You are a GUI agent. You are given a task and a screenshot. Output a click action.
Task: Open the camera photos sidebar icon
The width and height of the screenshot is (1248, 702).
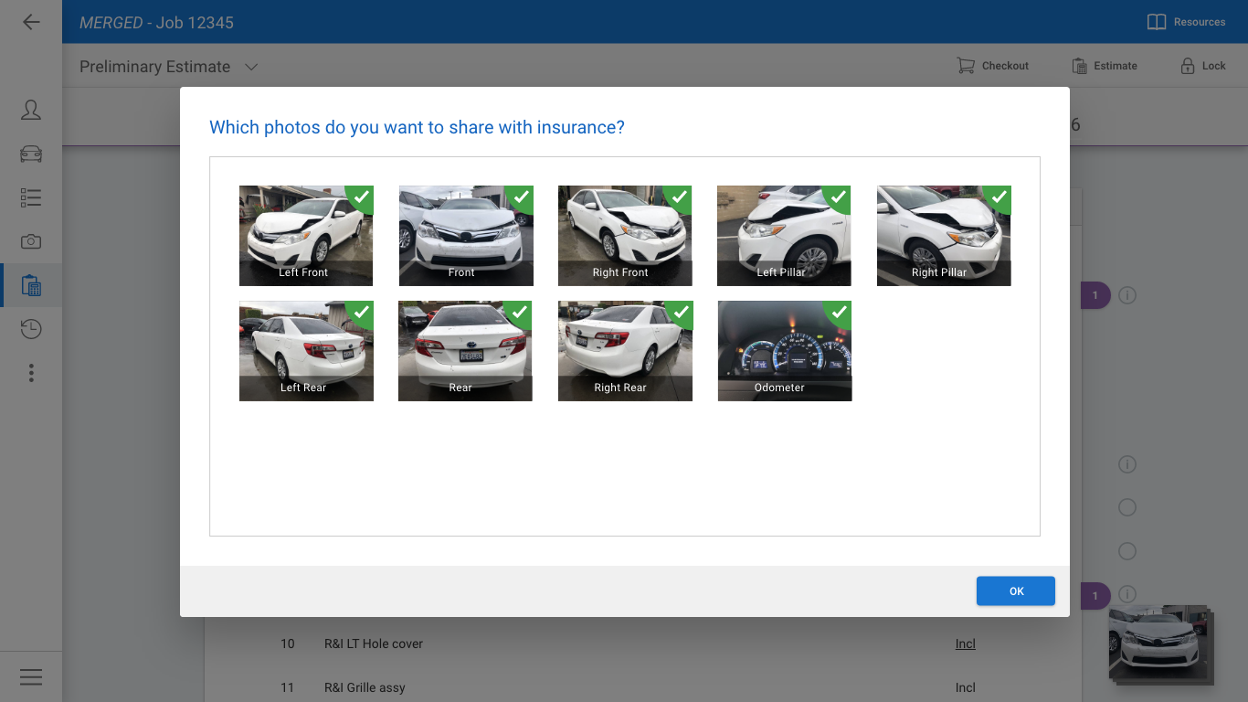click(31, 241)
